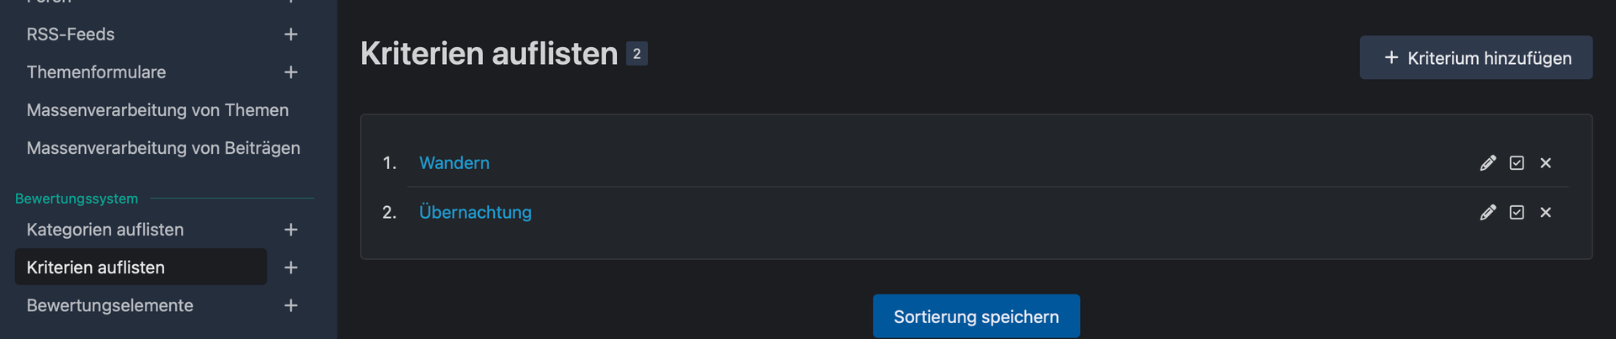Toggle the Wandern criterion checkbox icon
1616x339 pixels.
click(x=1517, y=163)
